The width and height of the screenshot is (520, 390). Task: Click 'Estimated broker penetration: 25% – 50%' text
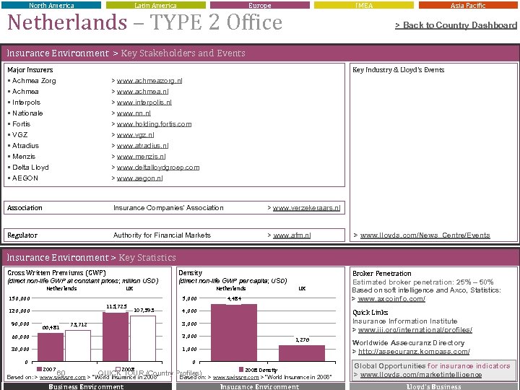tap(422, 282)
